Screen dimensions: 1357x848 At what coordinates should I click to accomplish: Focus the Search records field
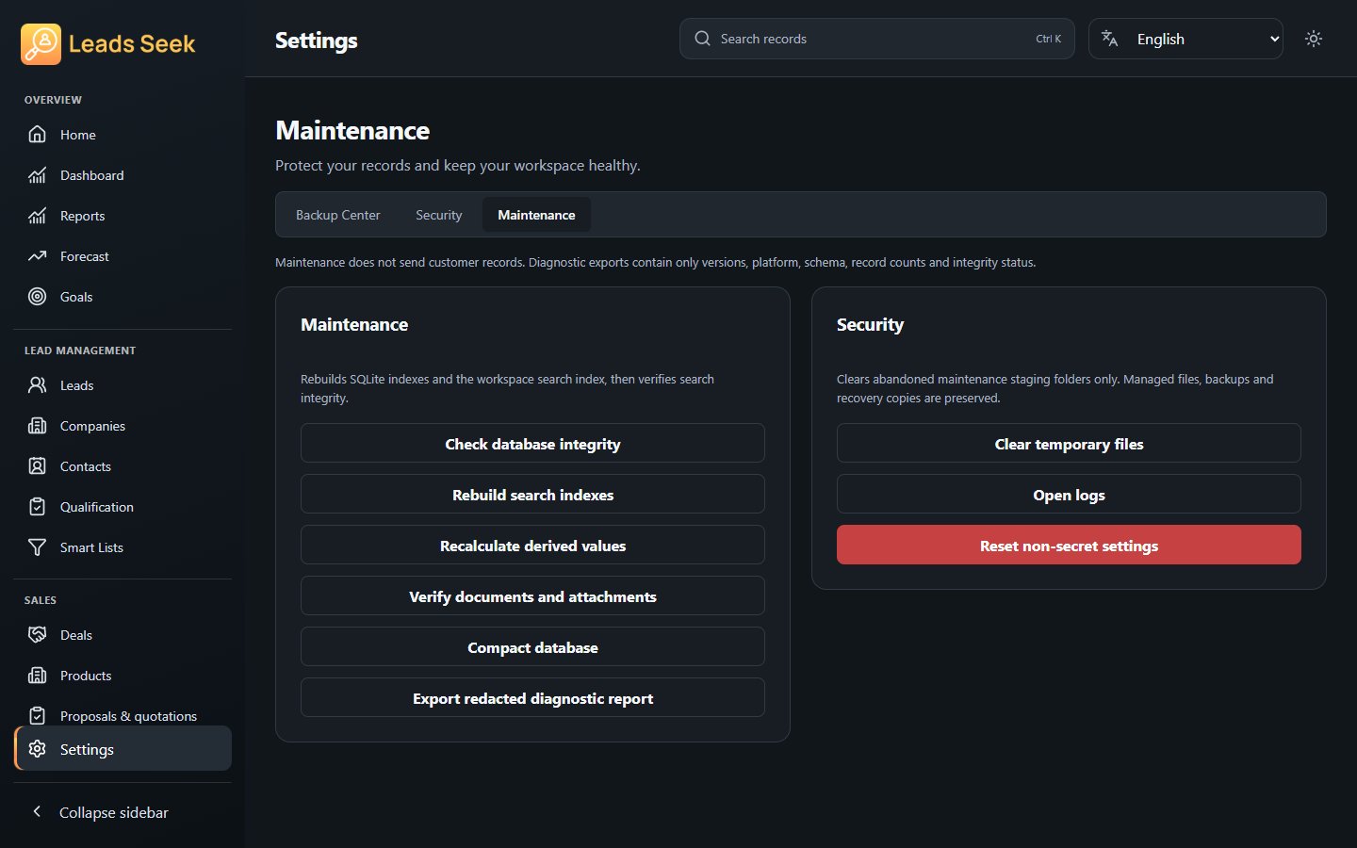876,39
